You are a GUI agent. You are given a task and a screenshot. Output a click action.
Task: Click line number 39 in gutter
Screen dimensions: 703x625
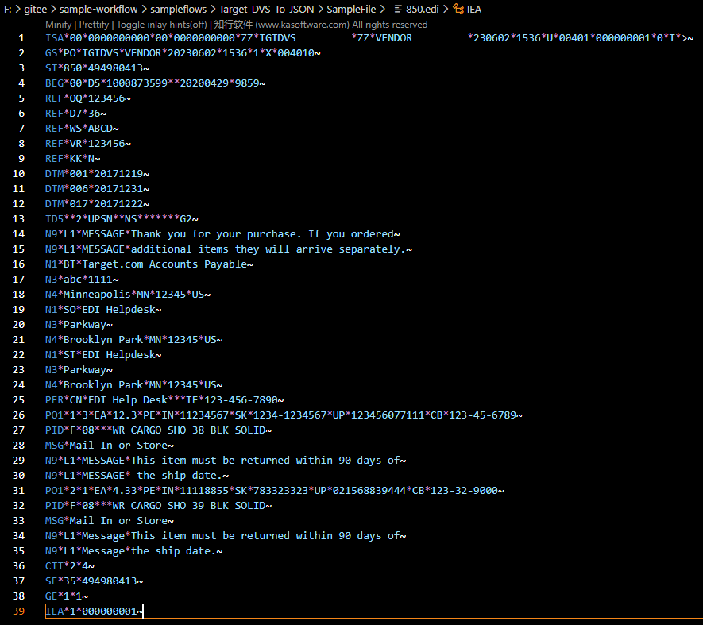(18, 611)
